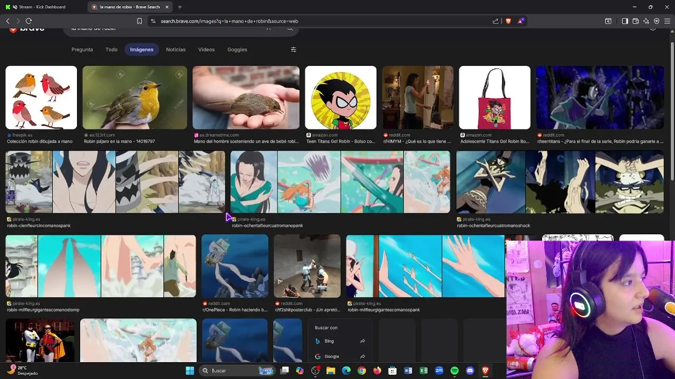Click the address bar URL text
Screen dimensions: 675x379
point(229,21)
